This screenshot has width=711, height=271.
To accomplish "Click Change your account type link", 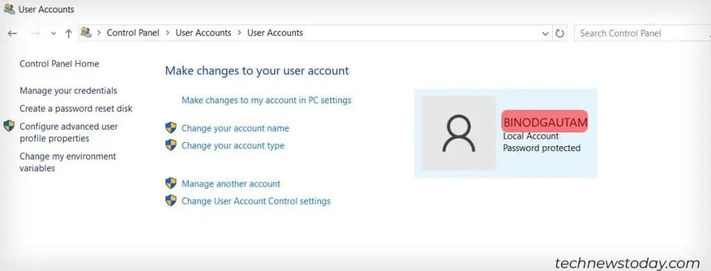I will click(x=233, y=146).
